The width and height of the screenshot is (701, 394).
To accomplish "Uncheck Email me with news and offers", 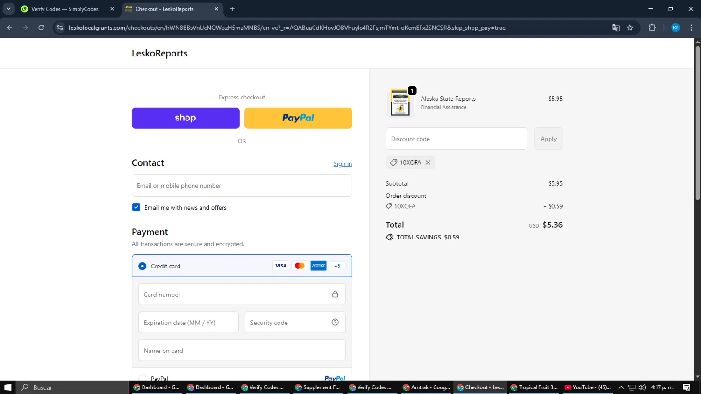I will point(136,207).
